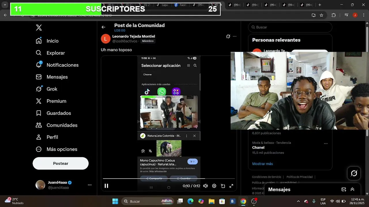Open weather widget 21°C Nublado
The width and height of the screenshot is (369, 207).
click(x=14, y=201)
